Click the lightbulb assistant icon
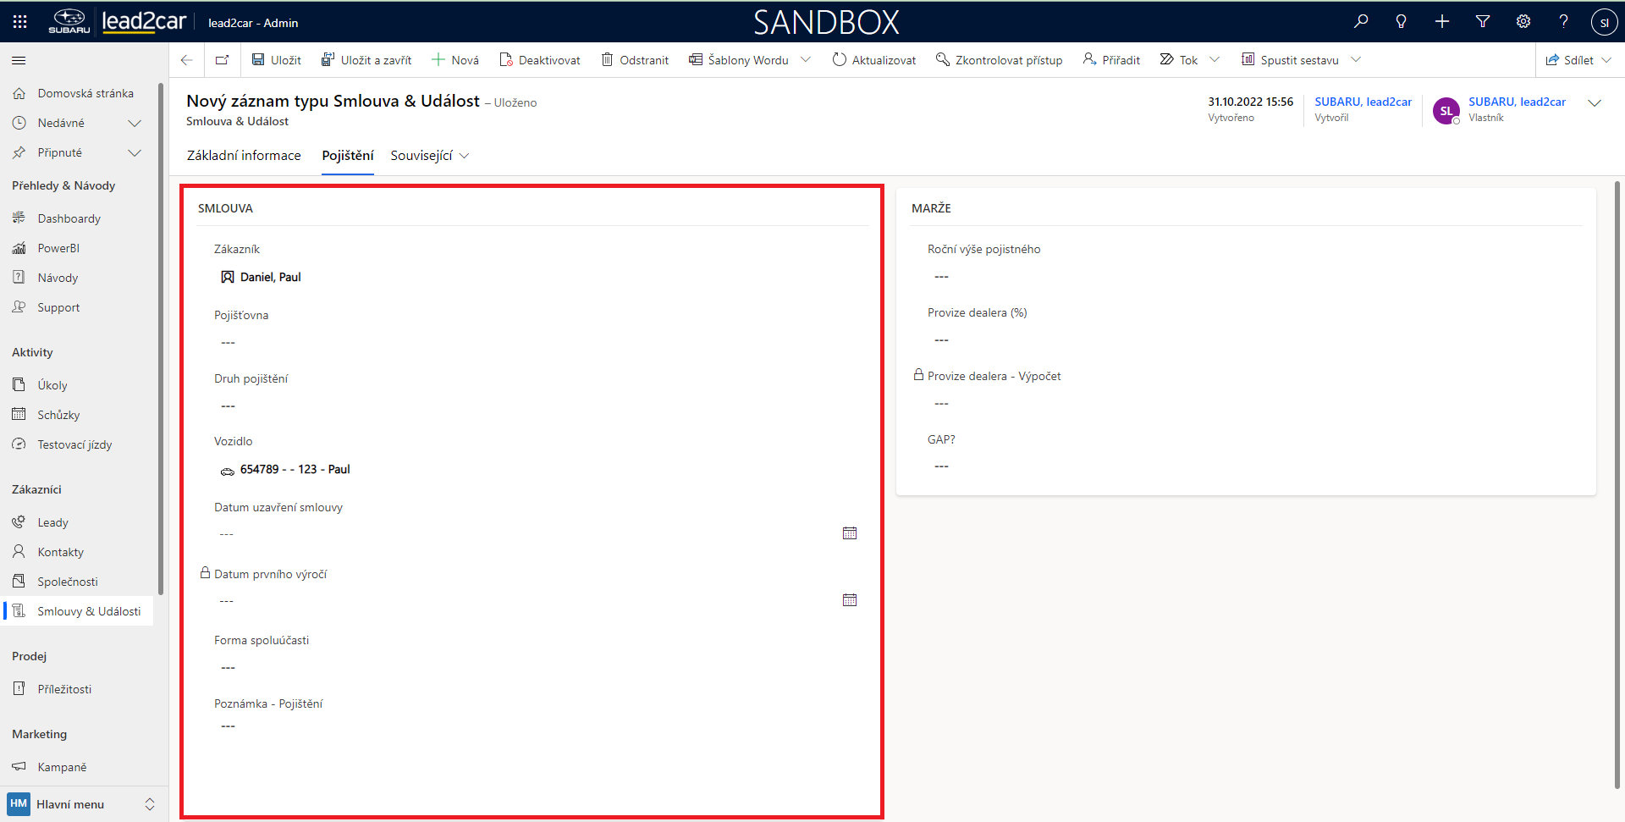This screenshot has height=822, width=1625. tap(1402, 22)
